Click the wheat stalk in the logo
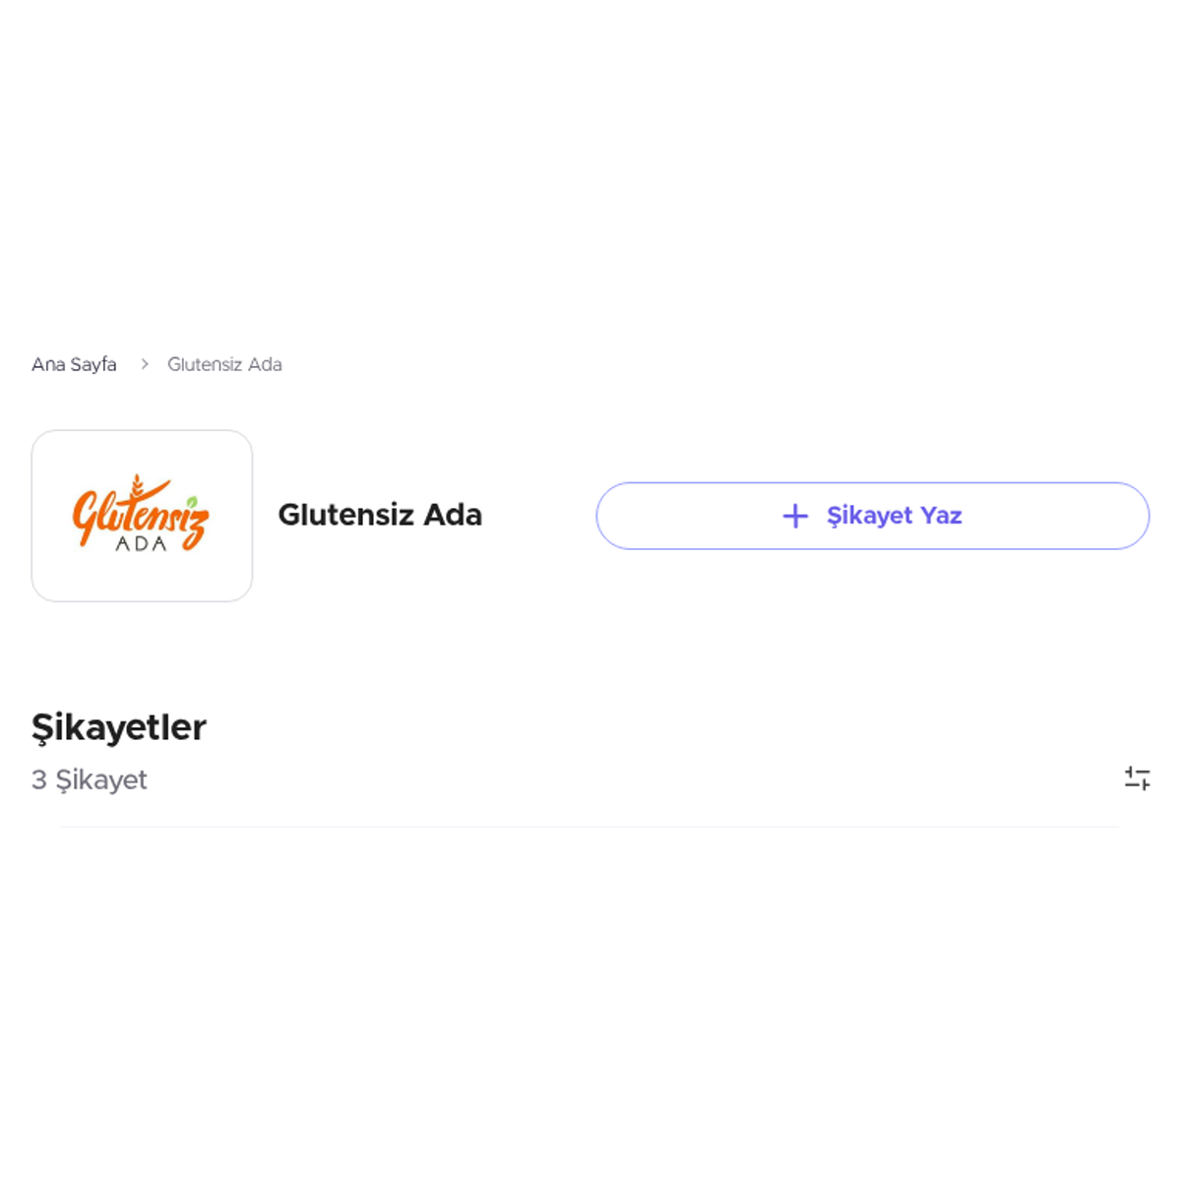 (x=138, y=486)
